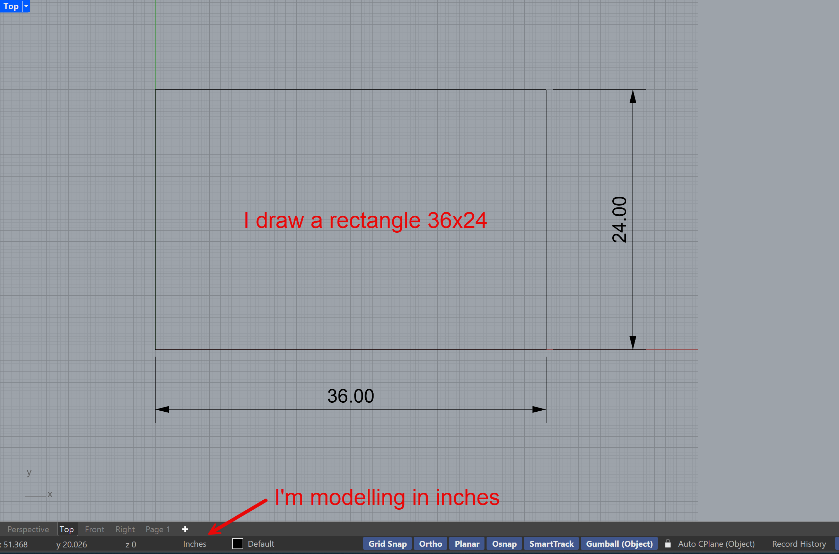Toggle Gumball (Object) button

(x=619, y=544)
